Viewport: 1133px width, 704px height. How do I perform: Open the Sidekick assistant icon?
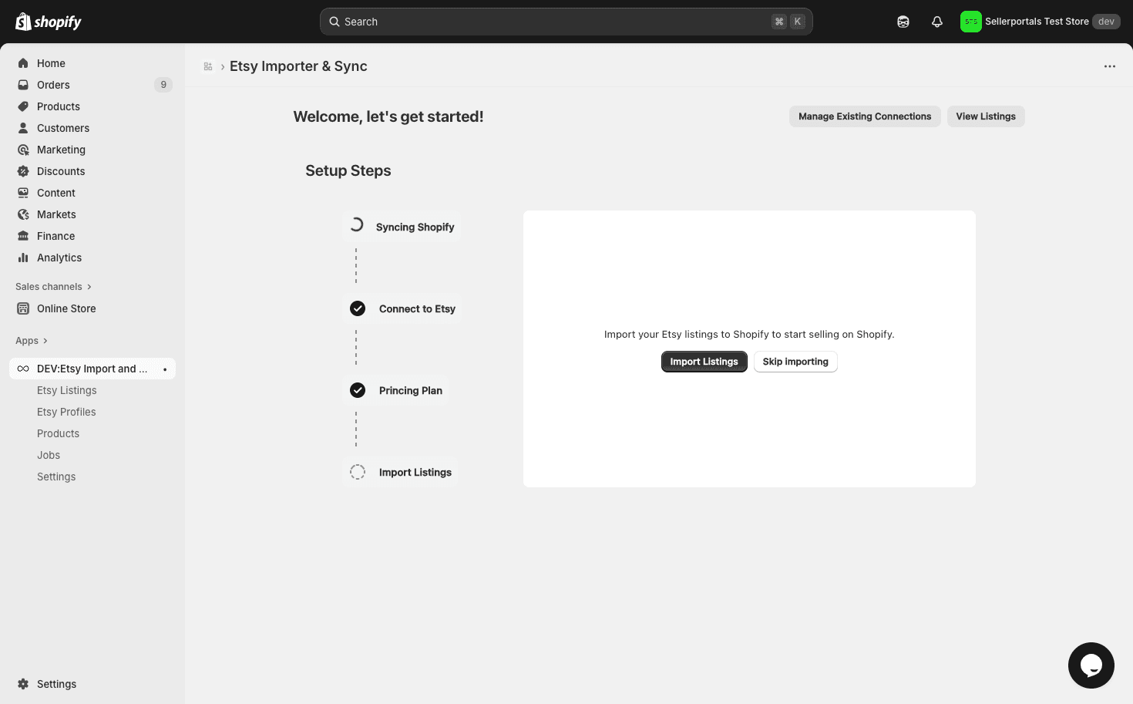click(x=903, y=22)
